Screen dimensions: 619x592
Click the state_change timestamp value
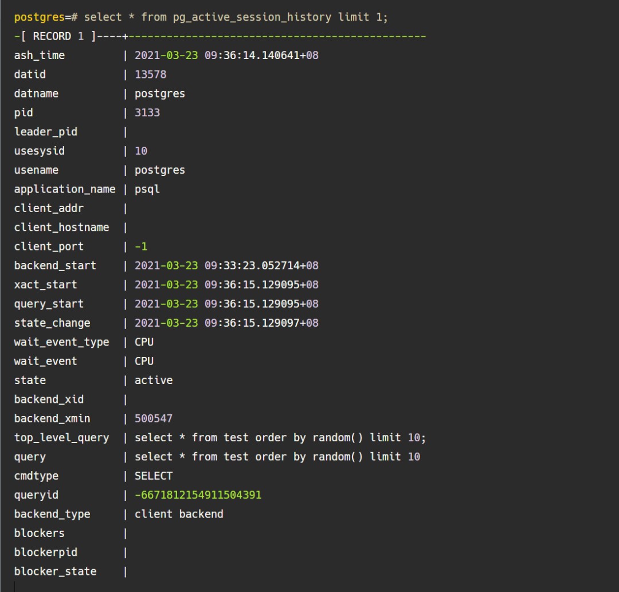click(226, 323)
